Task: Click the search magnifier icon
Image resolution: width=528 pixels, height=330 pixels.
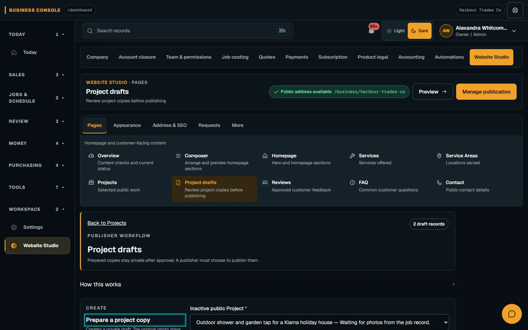Action: coord(90,31)
